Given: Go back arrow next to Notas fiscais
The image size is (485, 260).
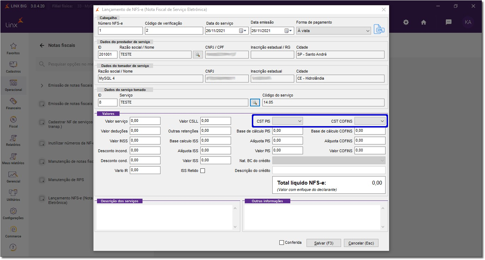Looking at the screenshot, I should 42,45.
